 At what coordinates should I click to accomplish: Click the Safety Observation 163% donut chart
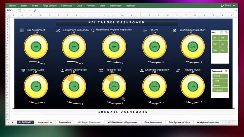74,86
